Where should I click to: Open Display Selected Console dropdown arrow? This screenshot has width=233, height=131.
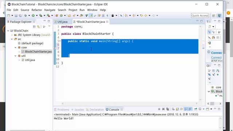204,109
